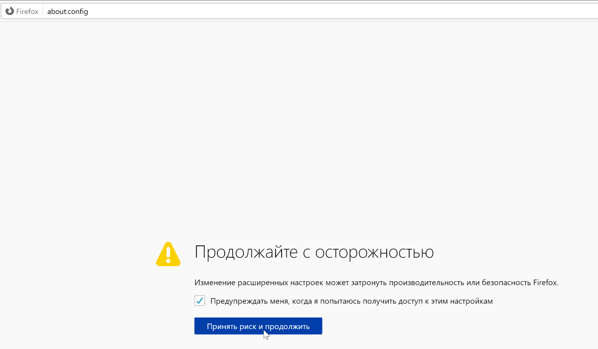Uncheck "Предупреждать меня" warning checkbox
The width and height of the screenshot is (598, 349).
(200, 301)
